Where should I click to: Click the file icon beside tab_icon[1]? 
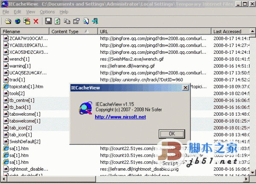tap(6, 134)
